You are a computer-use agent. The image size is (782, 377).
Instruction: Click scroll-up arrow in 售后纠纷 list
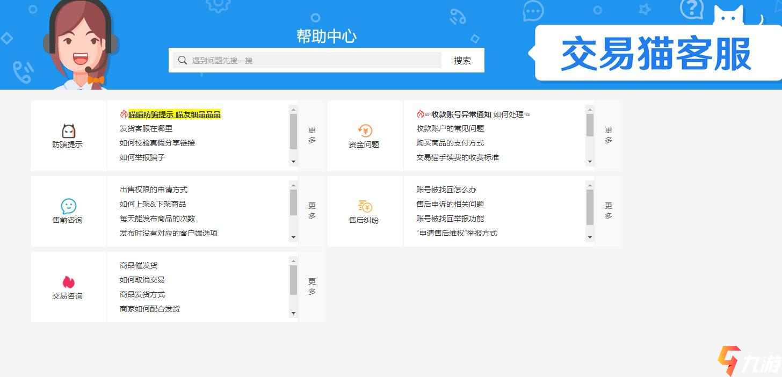coord(590,185)
